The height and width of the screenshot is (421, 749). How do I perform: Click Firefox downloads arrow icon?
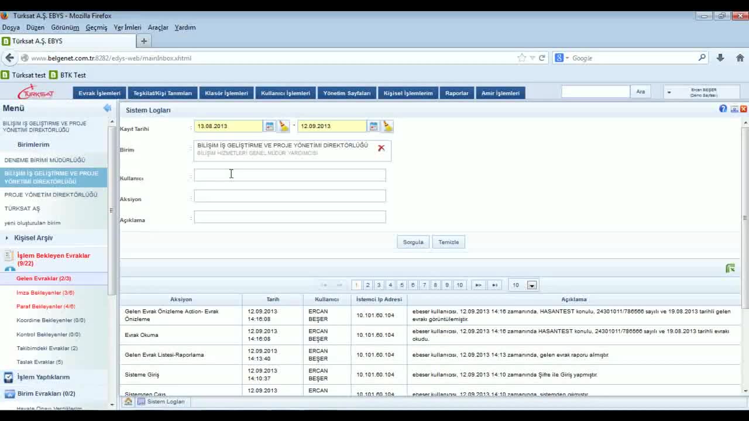click(720, 58)
